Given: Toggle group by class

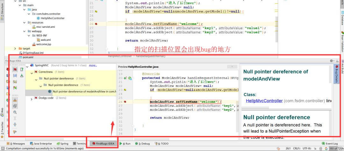Looking at the screenshot, I should pos(15,76).
